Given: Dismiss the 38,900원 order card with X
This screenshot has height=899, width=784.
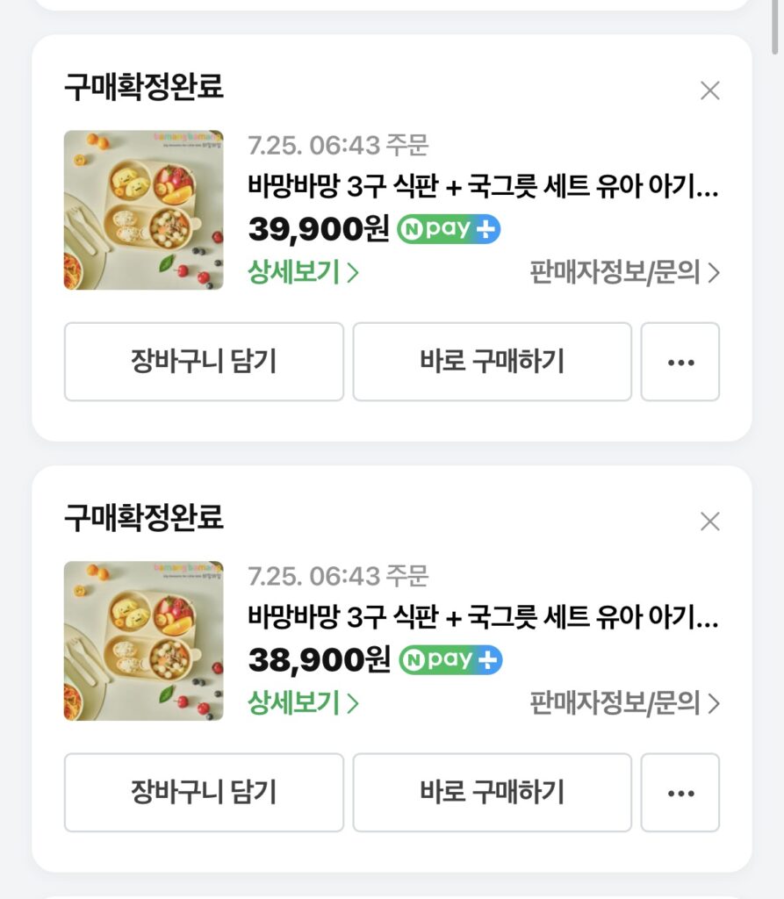Looking at the screenshot, I should [x=710, y=521].
